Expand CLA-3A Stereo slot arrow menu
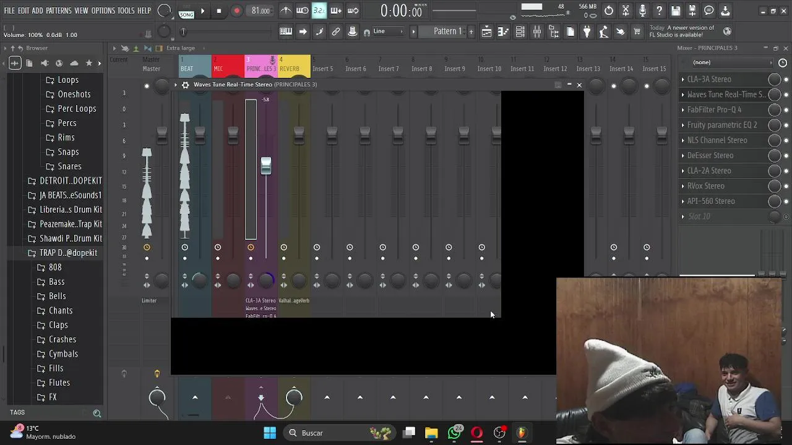Screen dimensions: 792x445 [683, 79]
